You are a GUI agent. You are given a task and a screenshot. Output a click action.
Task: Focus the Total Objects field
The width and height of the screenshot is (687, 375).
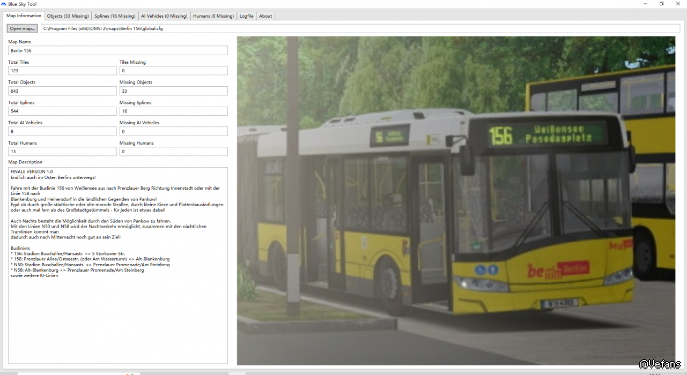tap(62, 91)
